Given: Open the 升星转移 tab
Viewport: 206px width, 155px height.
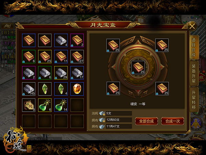Looking at the screenshot, I should click(x=194, y=100).
